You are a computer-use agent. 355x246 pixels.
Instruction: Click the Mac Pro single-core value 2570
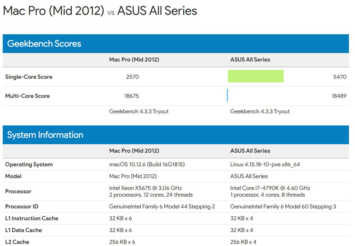pos(133,77)
